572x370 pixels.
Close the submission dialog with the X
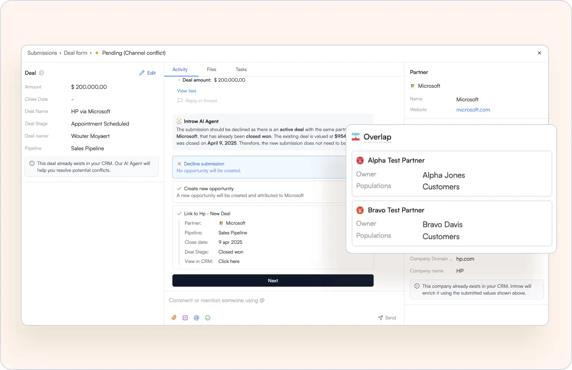pyautogui.click(x=539, y=53)
